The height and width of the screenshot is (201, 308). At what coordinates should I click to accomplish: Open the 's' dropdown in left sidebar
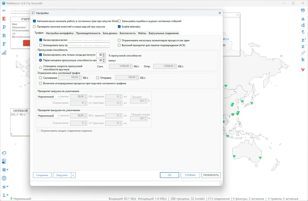coord(5,187)
